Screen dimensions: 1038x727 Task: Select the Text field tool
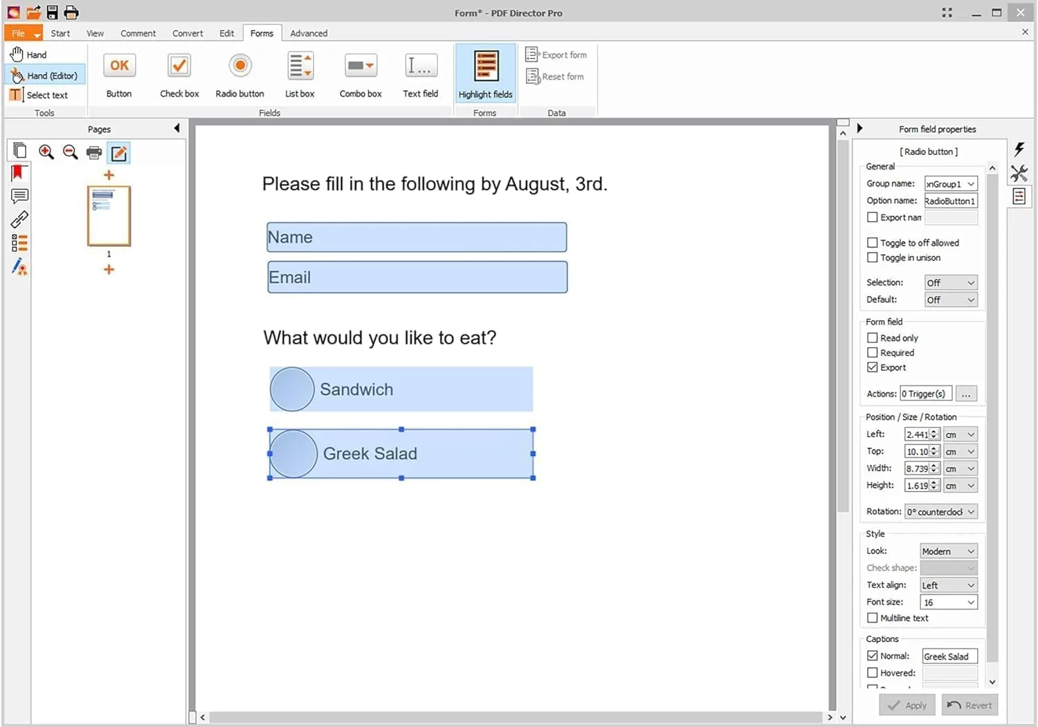(420, 74)
